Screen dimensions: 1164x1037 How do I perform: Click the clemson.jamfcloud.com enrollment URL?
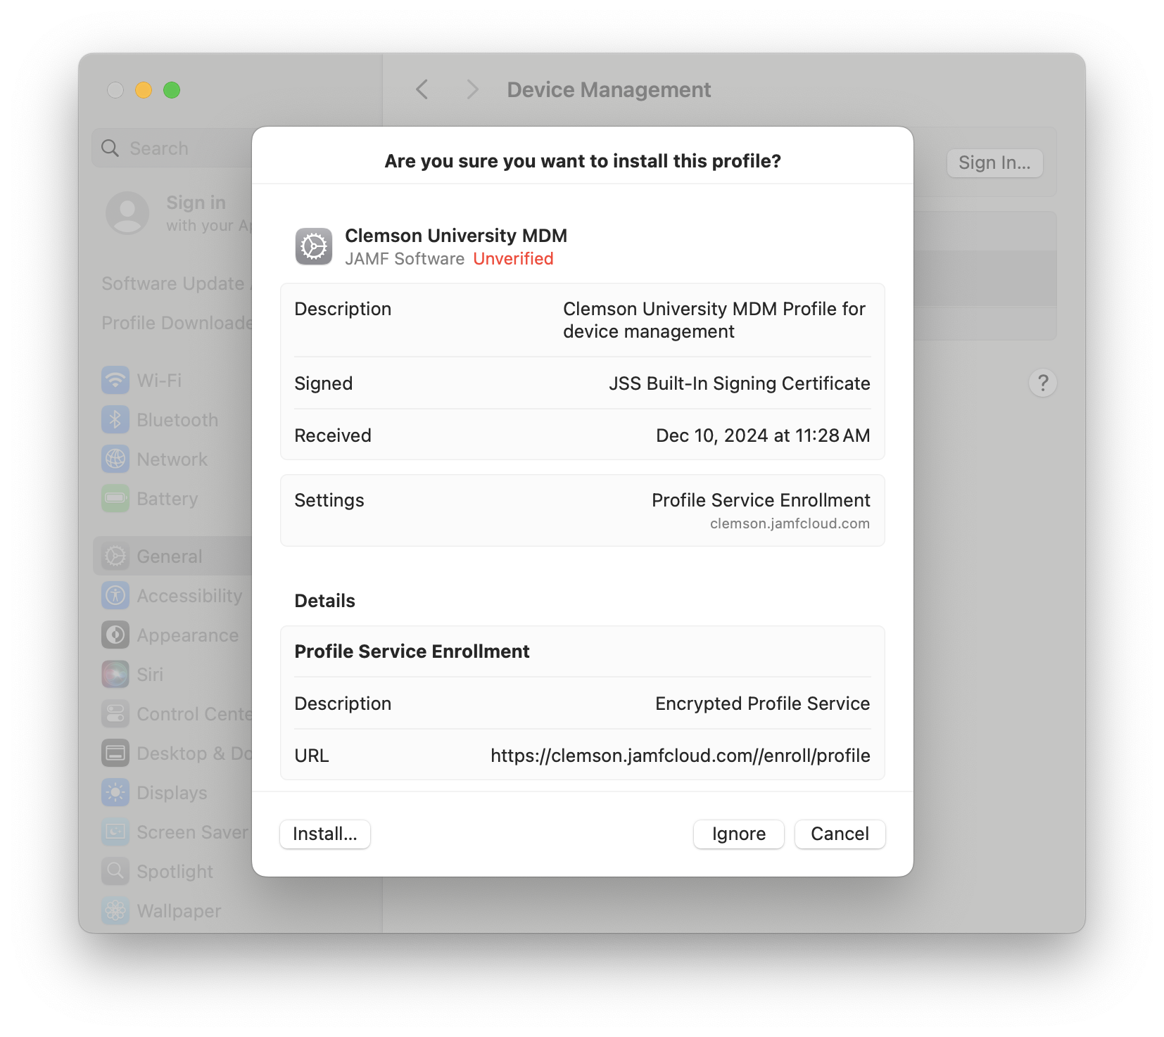coord(681,755)
